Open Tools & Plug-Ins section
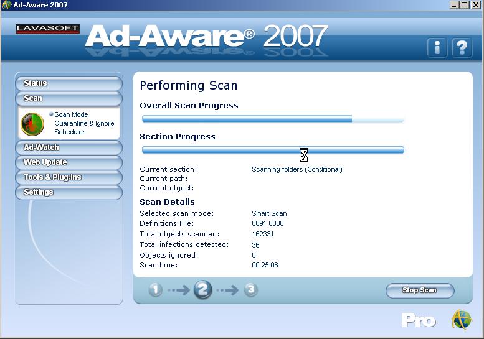 69,177
